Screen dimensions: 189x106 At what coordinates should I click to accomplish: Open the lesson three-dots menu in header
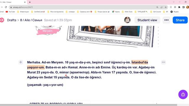pyautogui.click(x=167, y=20)
